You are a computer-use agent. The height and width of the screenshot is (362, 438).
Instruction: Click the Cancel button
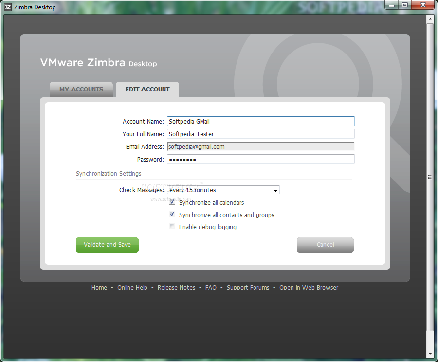[x=325, y=245]
